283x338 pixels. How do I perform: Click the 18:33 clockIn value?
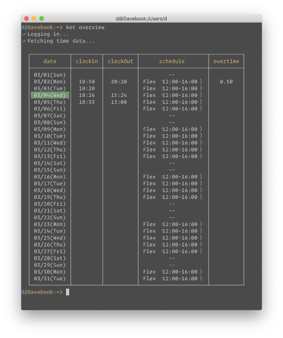tap(86, 102)
